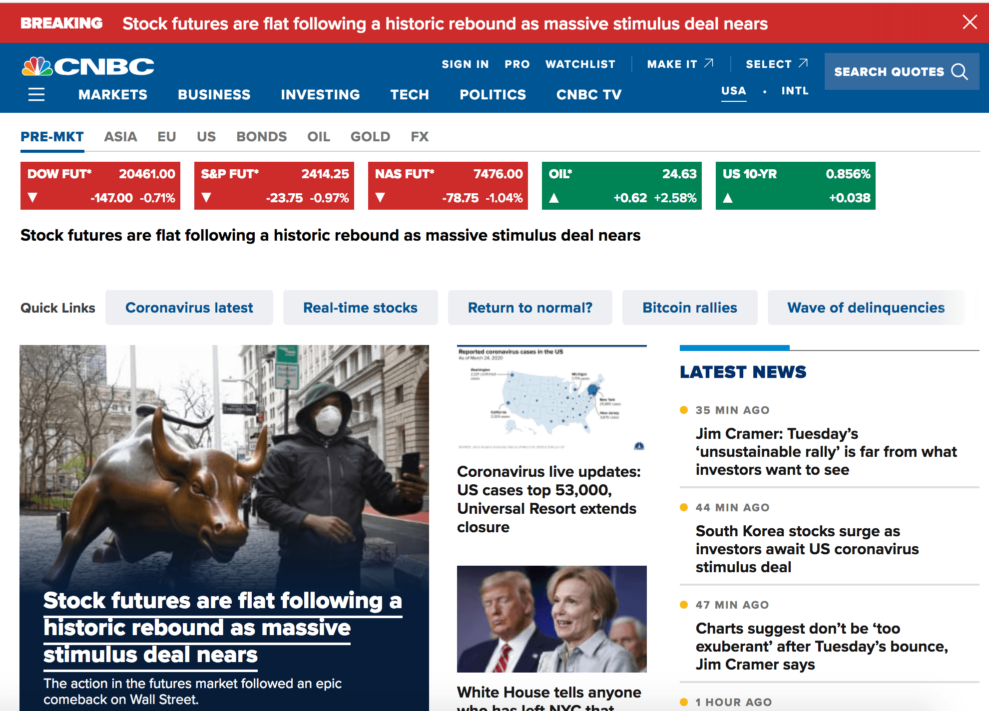
Task: Switch to the ASIA markets tab
Action: tap(120, 137)
